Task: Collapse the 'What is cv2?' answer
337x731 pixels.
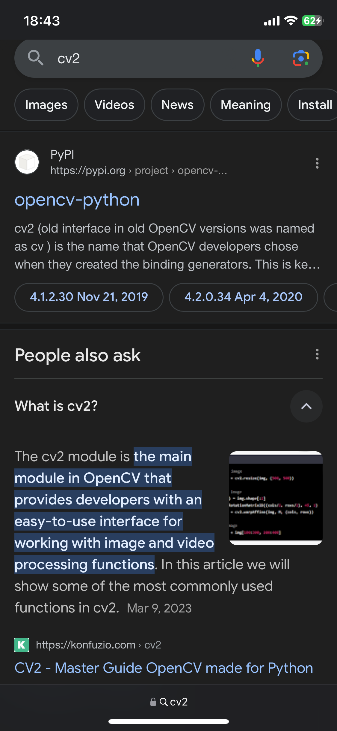Action: point(306,406)
